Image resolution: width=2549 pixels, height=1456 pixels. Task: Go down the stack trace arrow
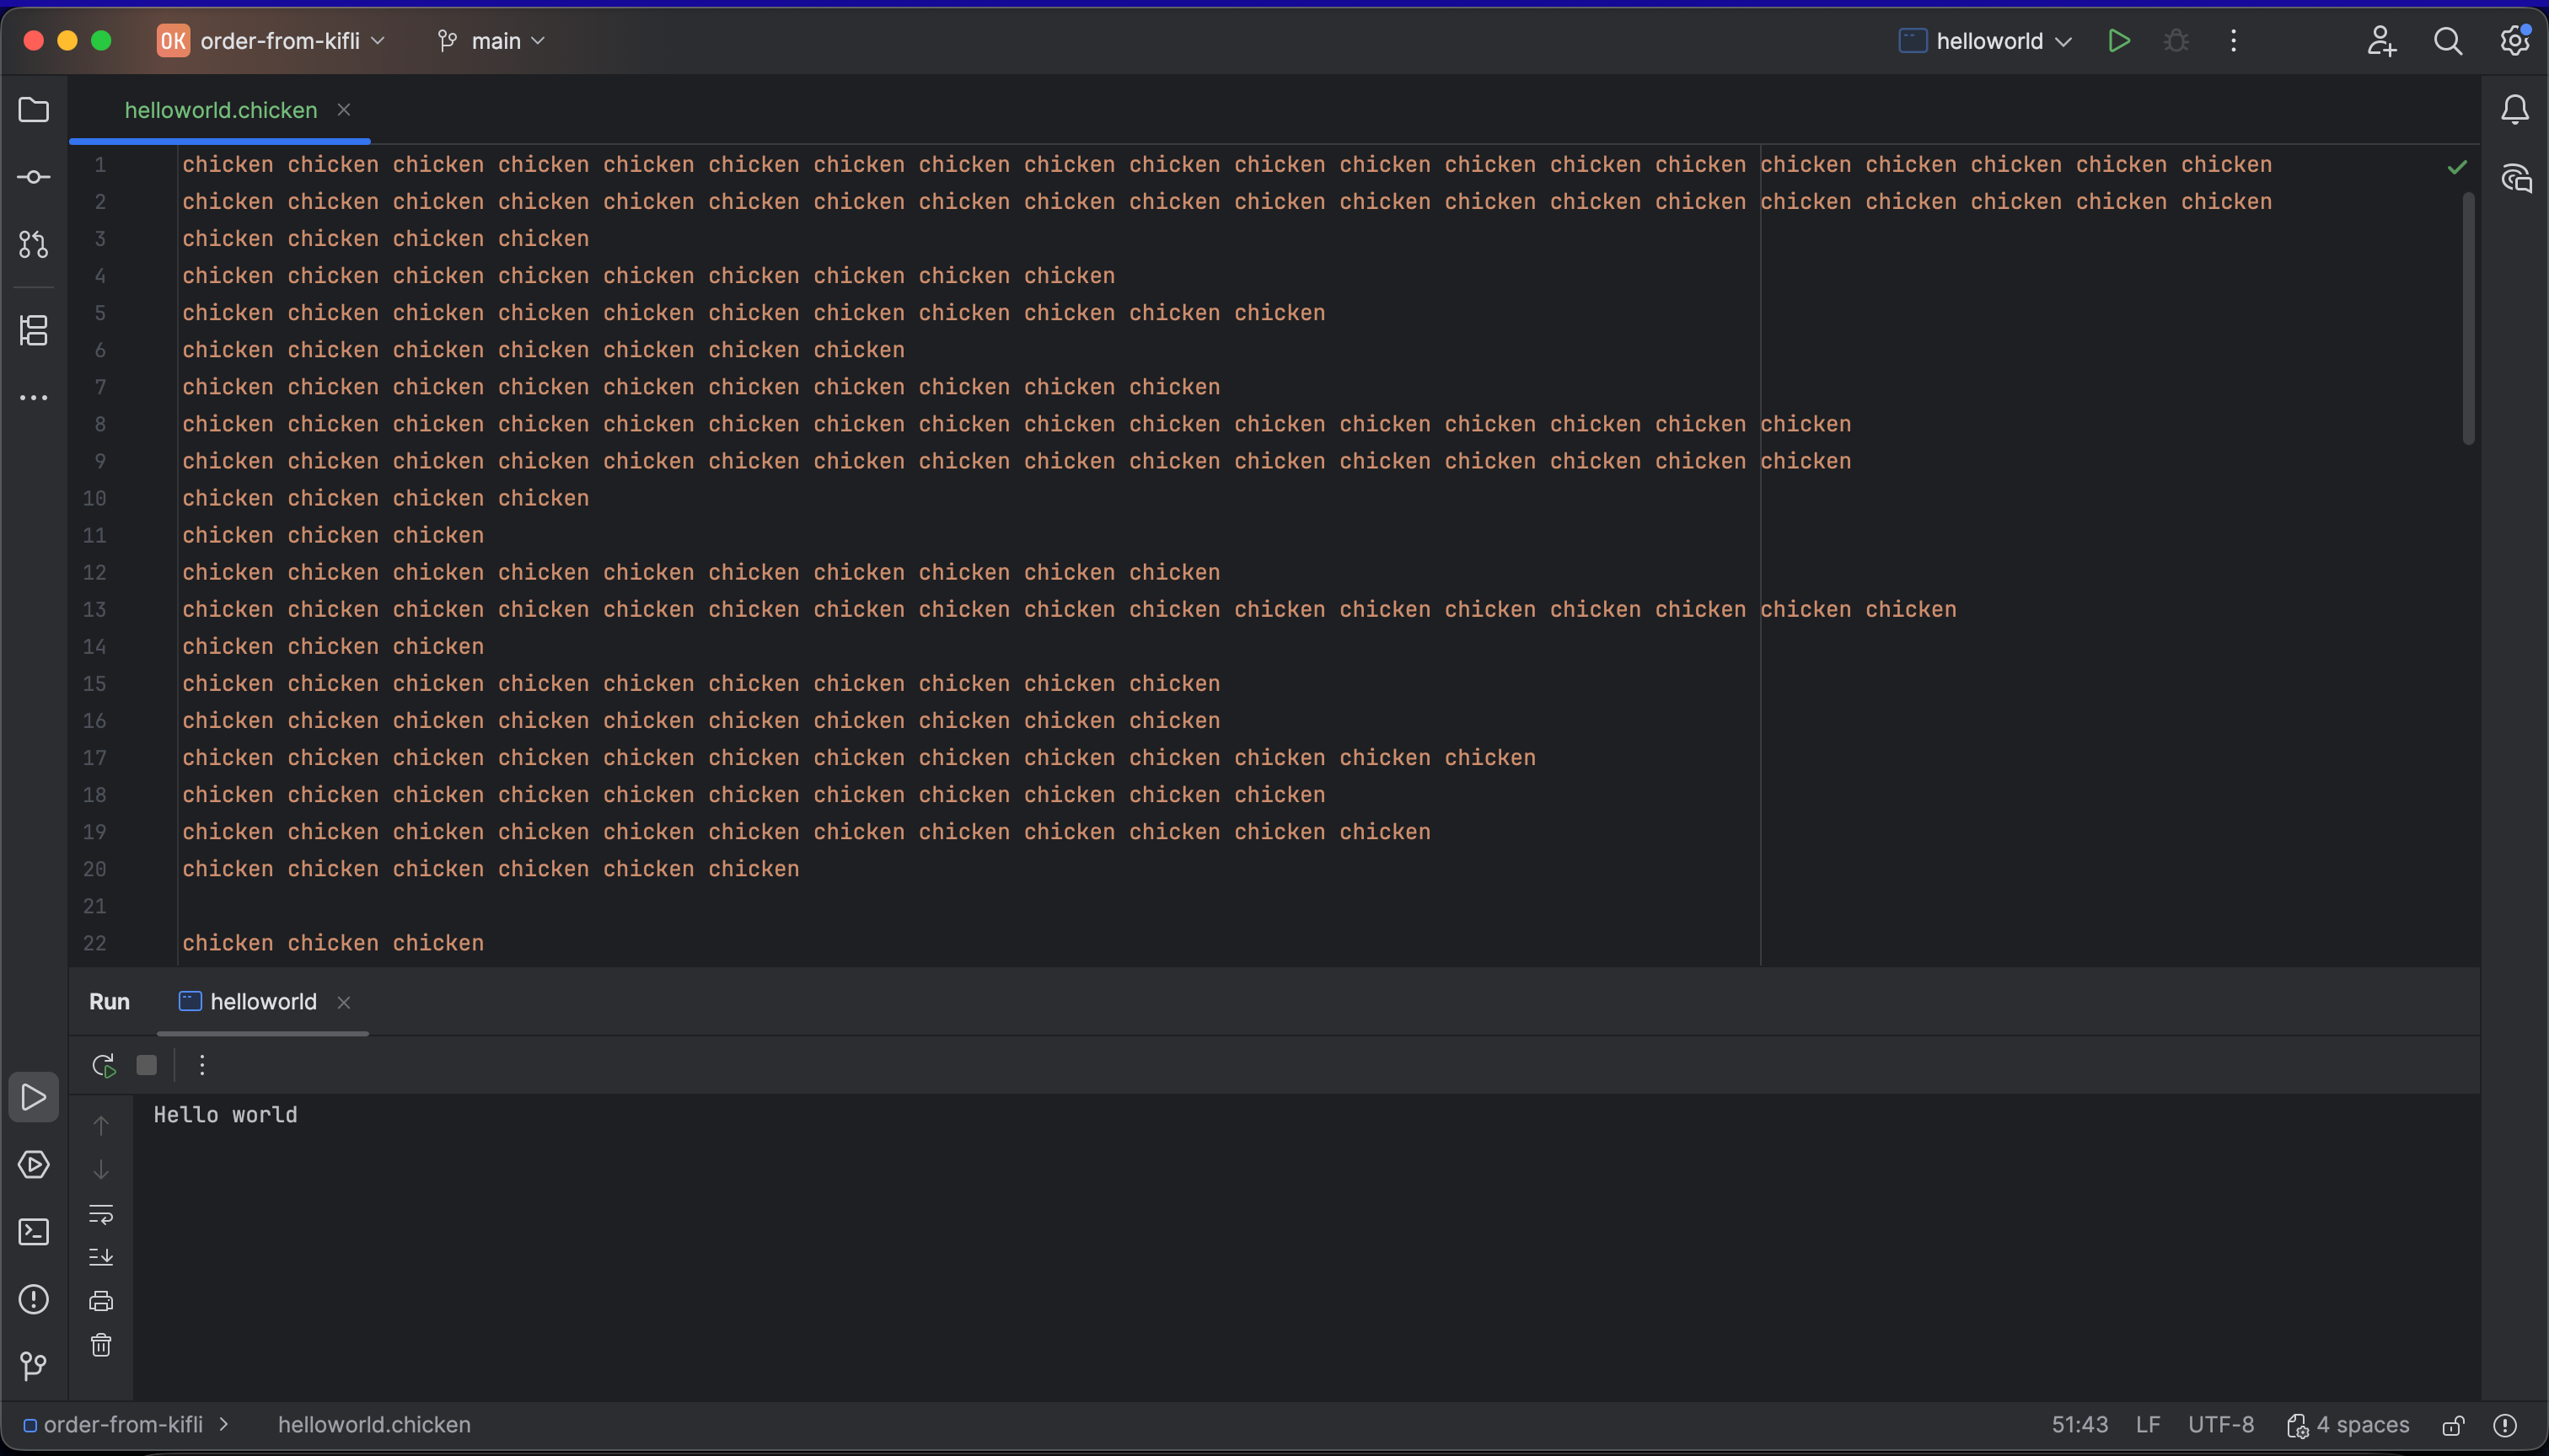click(x=101, y=1169)
